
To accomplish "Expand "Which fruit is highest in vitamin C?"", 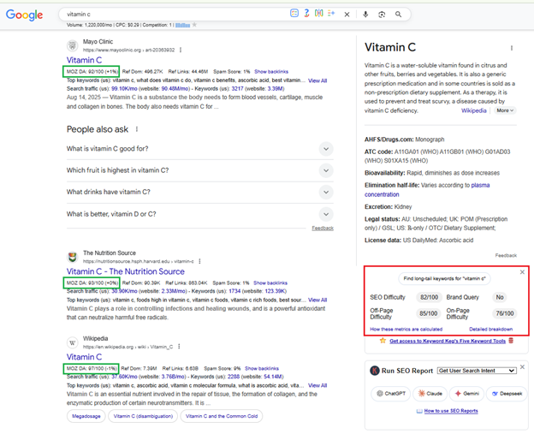I will point(325,170).
